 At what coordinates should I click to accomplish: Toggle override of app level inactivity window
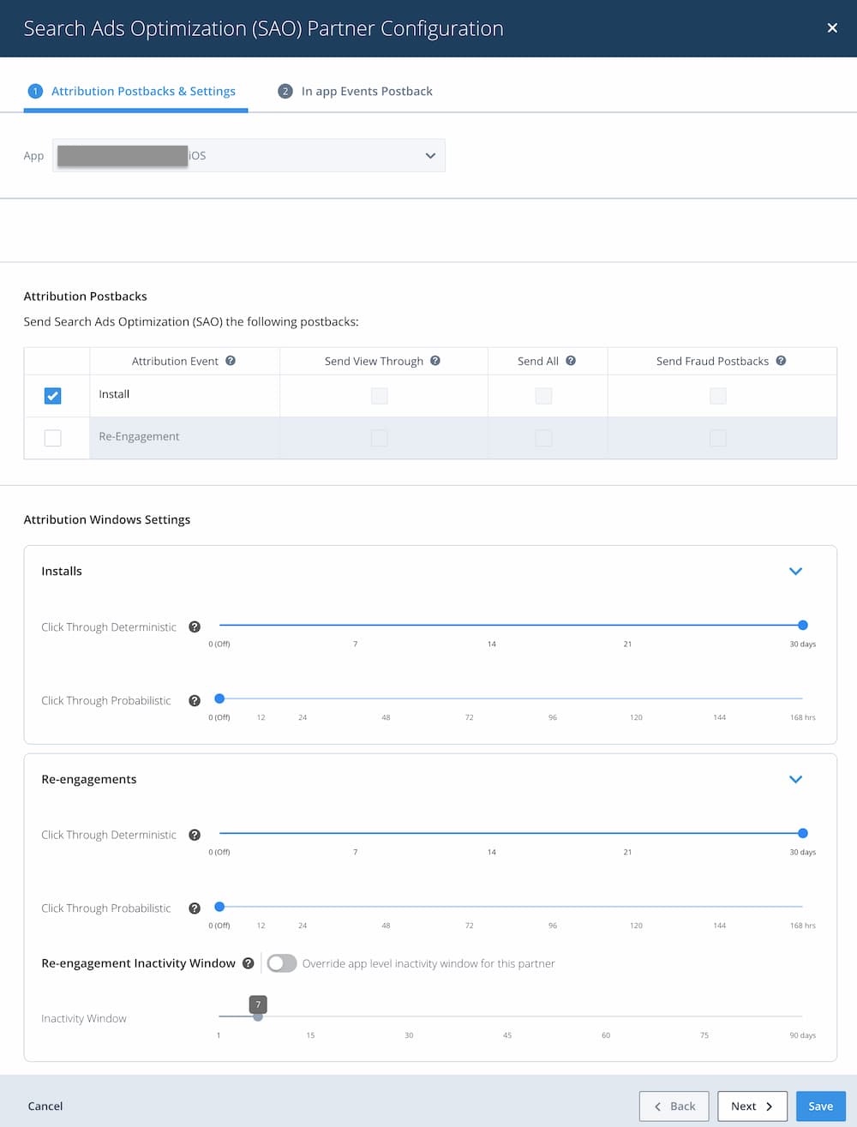tap(281, 963)
